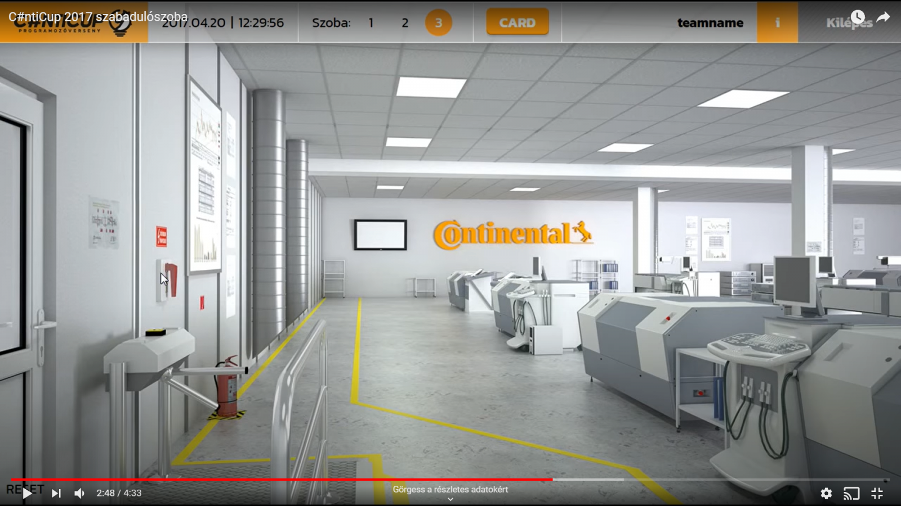
Task: Expand details via chevron under Görgess text
Action: tap(450, 499)
